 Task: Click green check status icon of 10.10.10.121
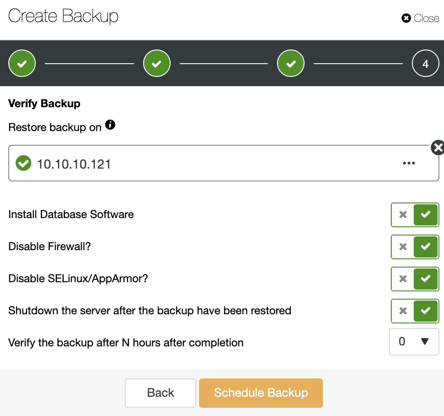23,163
